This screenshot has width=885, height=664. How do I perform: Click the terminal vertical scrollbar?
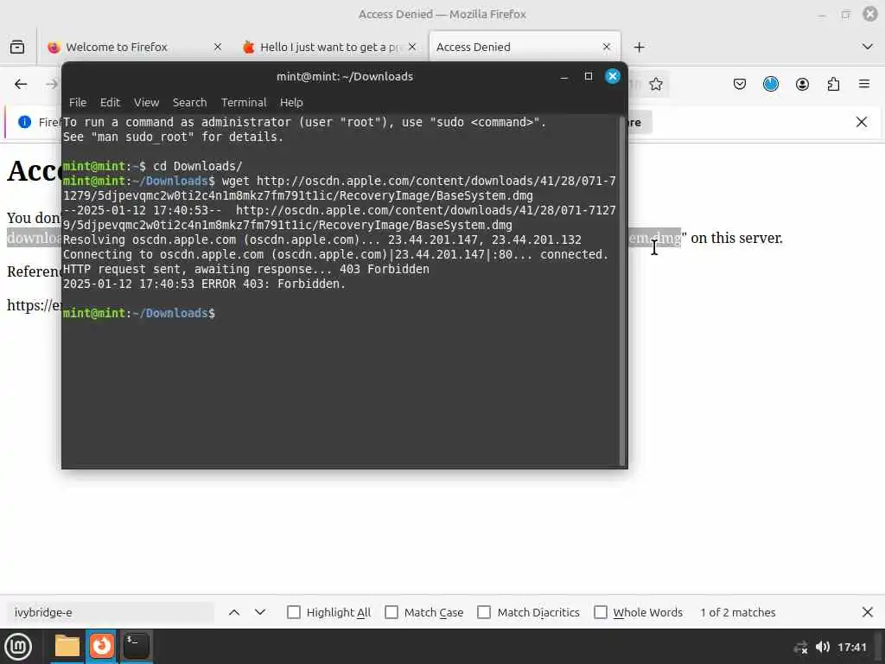pyautogui.click(x=622, y=290)
